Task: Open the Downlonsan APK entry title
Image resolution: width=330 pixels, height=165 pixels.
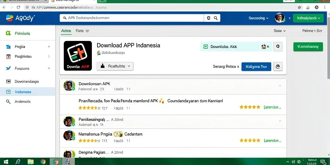Action: click(94, 84)
